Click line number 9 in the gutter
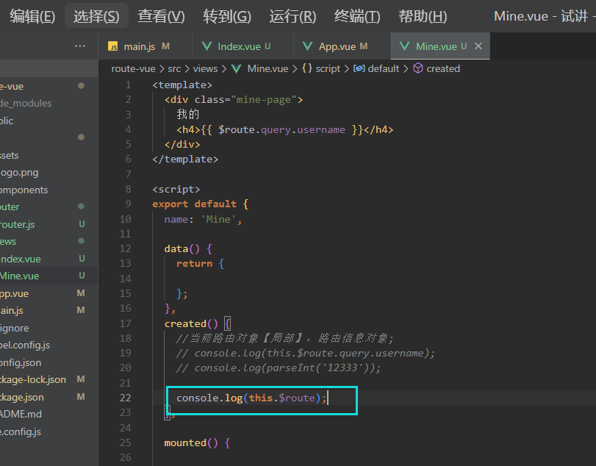596x466 pixels. (129, 204)
